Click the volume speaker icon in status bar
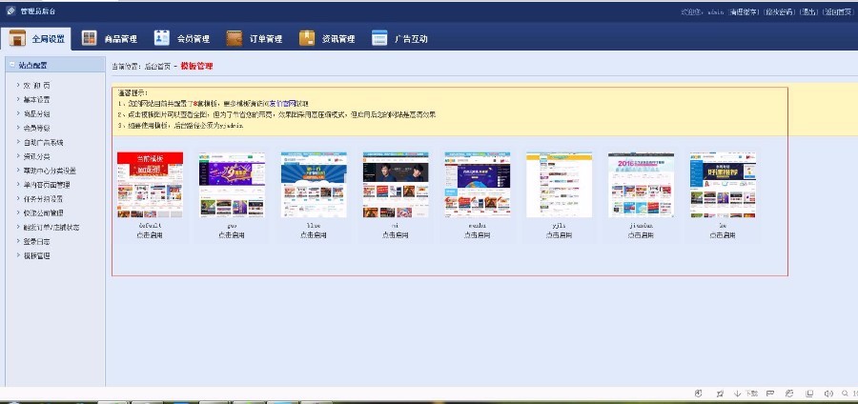The height and width of the screenshot is (404, 858). coord(827,394)
